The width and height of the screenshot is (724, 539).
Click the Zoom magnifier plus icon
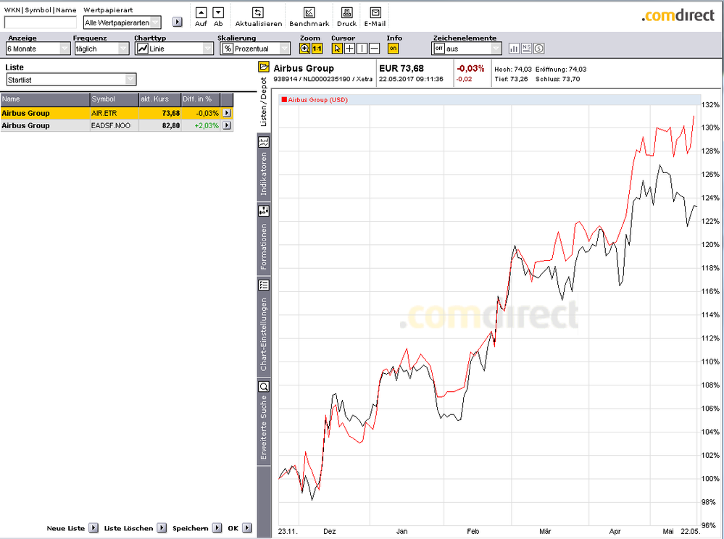(305, 49)
